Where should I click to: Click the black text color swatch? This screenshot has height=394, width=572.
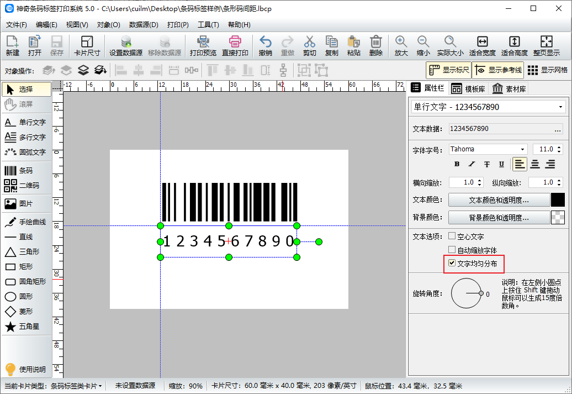(x=558, y=200)
